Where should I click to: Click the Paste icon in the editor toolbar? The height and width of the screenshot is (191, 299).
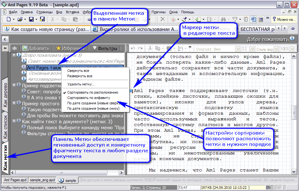[169, 48]
